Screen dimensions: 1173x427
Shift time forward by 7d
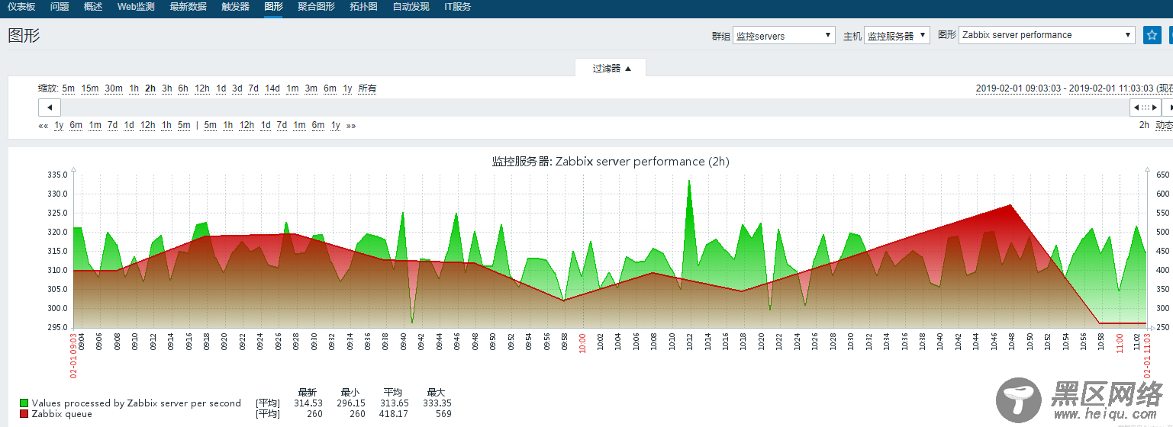tap(282, 125)
